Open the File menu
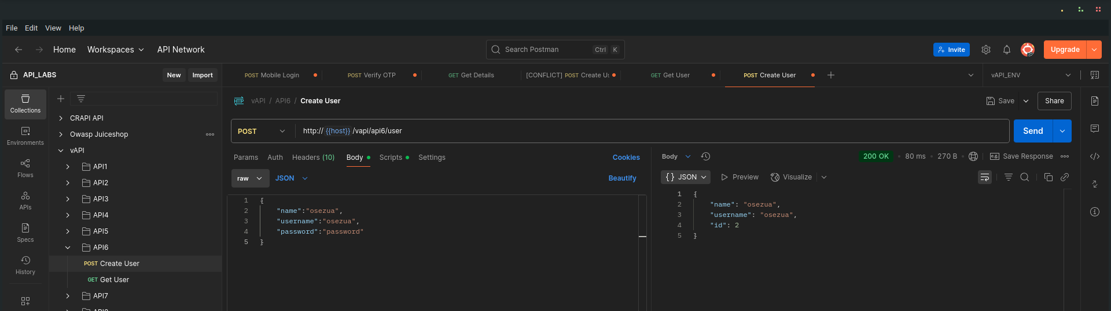This screenshot has height=311, width=1111. pos(12,28)
